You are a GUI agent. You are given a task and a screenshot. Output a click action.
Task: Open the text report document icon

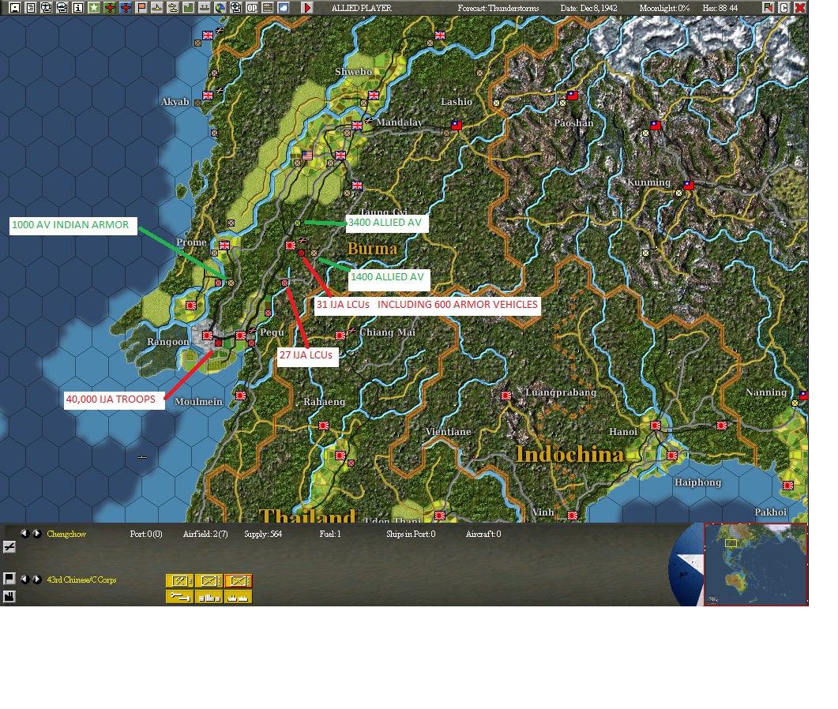point(31,7)
